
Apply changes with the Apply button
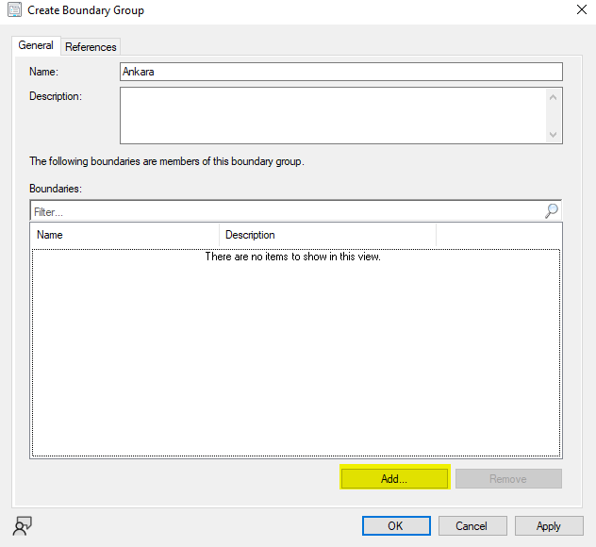(548, 526)
